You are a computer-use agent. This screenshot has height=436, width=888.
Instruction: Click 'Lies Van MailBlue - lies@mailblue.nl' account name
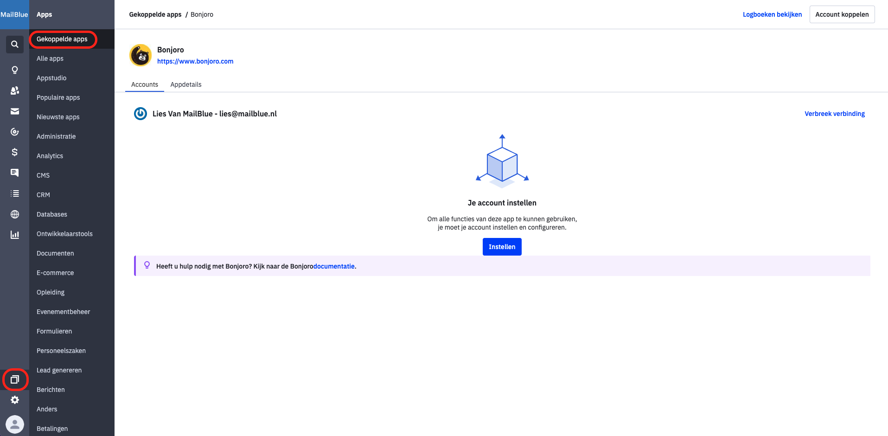point(215,114)
